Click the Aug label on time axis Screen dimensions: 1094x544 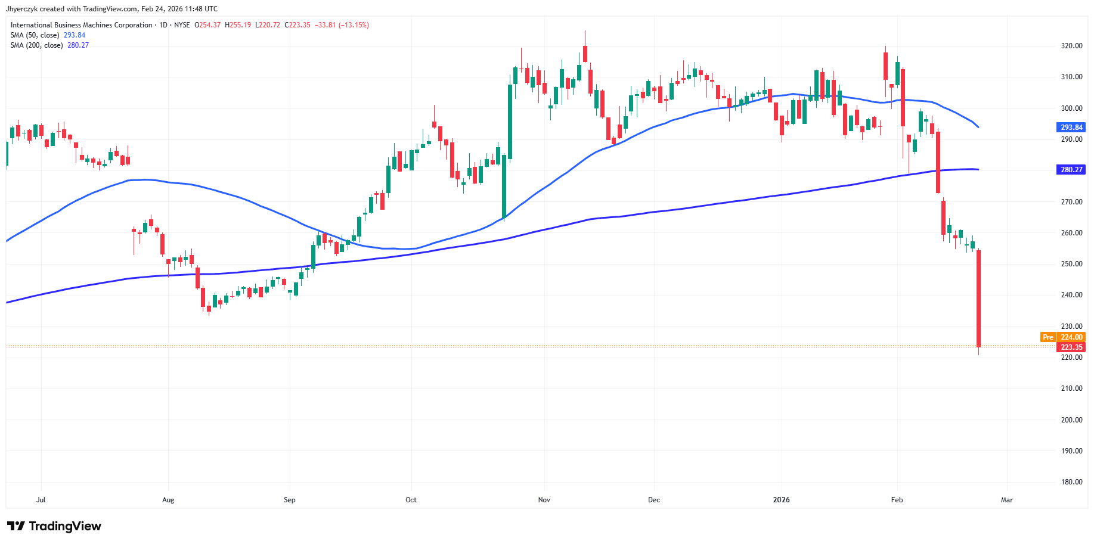click(168, 500)
